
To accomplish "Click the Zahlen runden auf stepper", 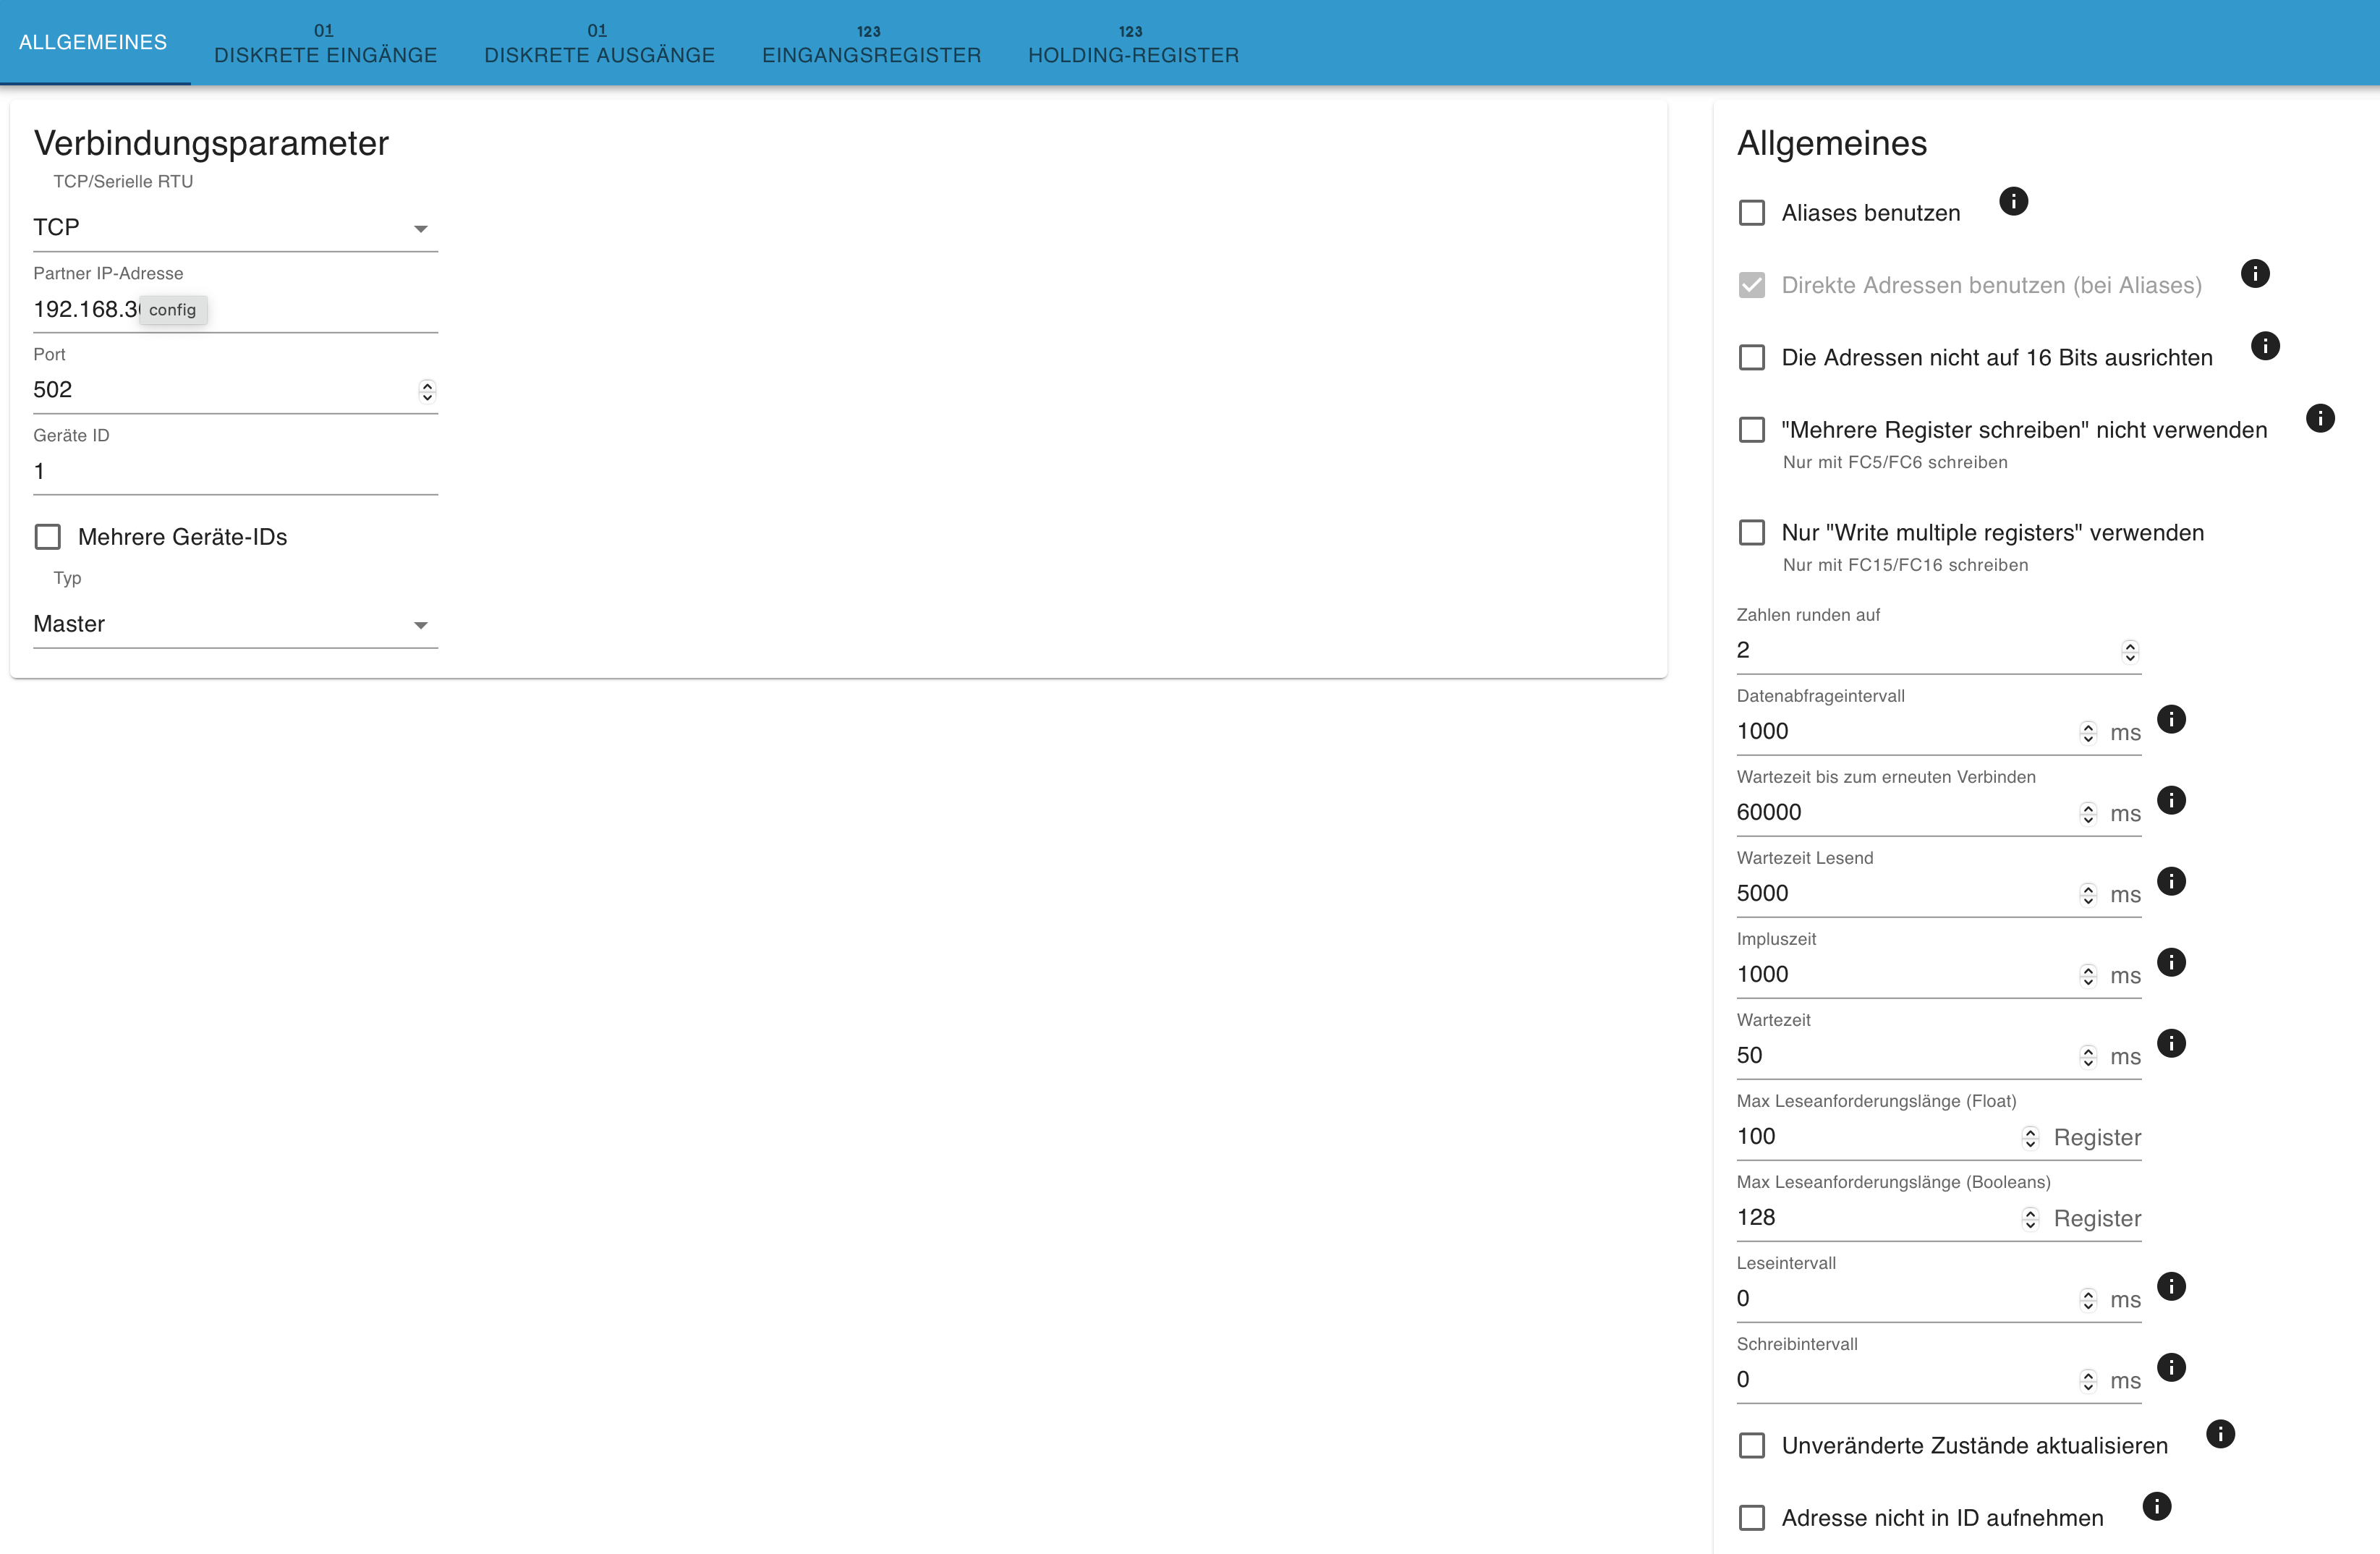I will (x=2130, y=652).
